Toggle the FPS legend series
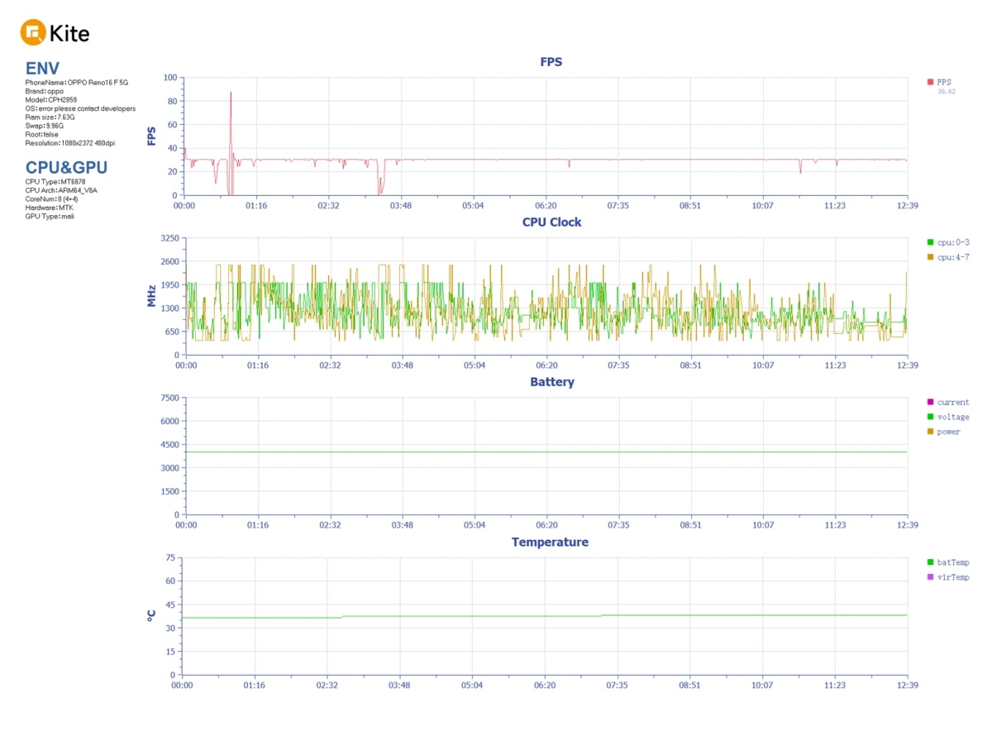 [940, 82]
